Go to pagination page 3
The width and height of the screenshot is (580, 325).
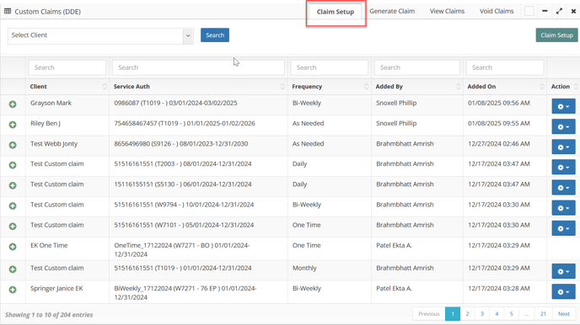click(482, 314)
